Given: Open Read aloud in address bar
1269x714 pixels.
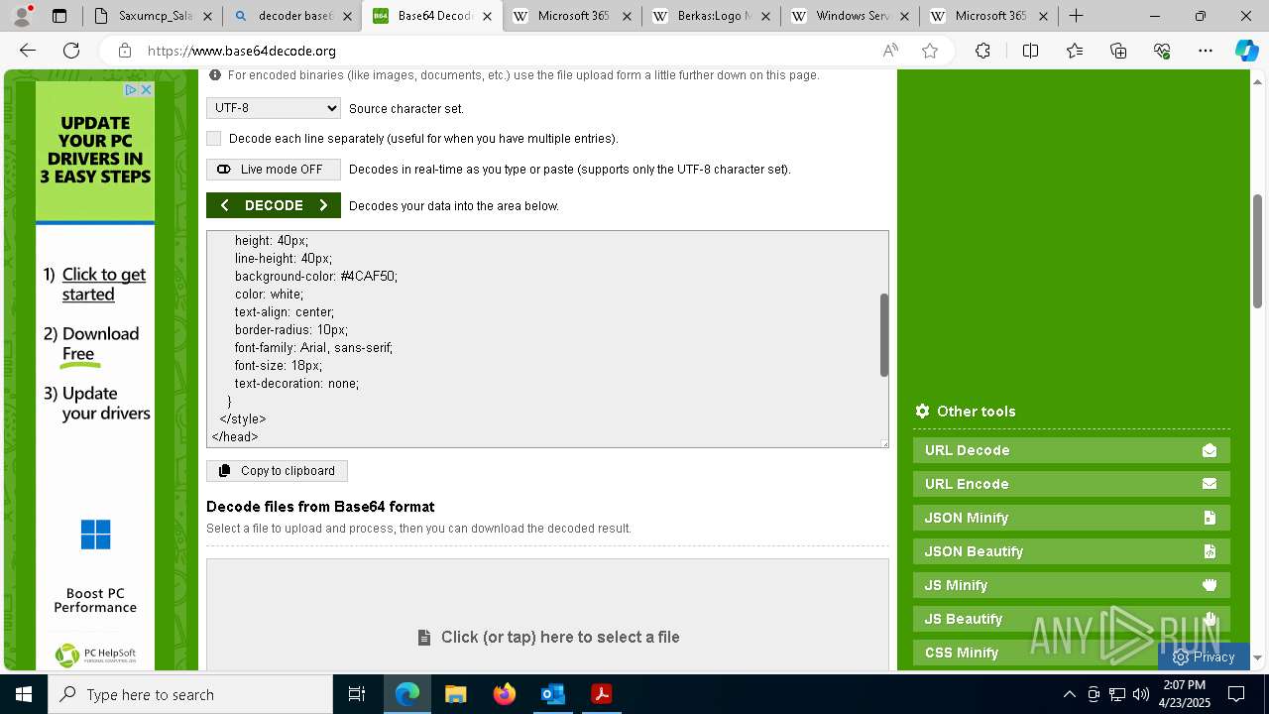Looking at the screenshot, I should (x=890, y=51).
